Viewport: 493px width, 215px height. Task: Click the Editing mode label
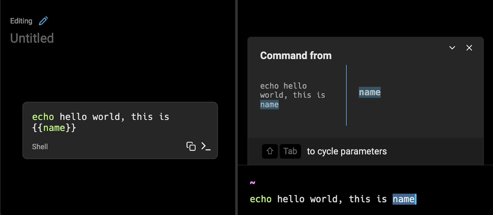tap(21, 21)
